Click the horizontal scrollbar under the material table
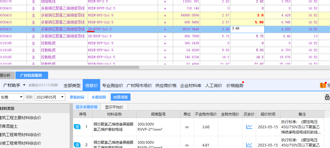Viewport: 330px width, 148px height. (70, 67)
